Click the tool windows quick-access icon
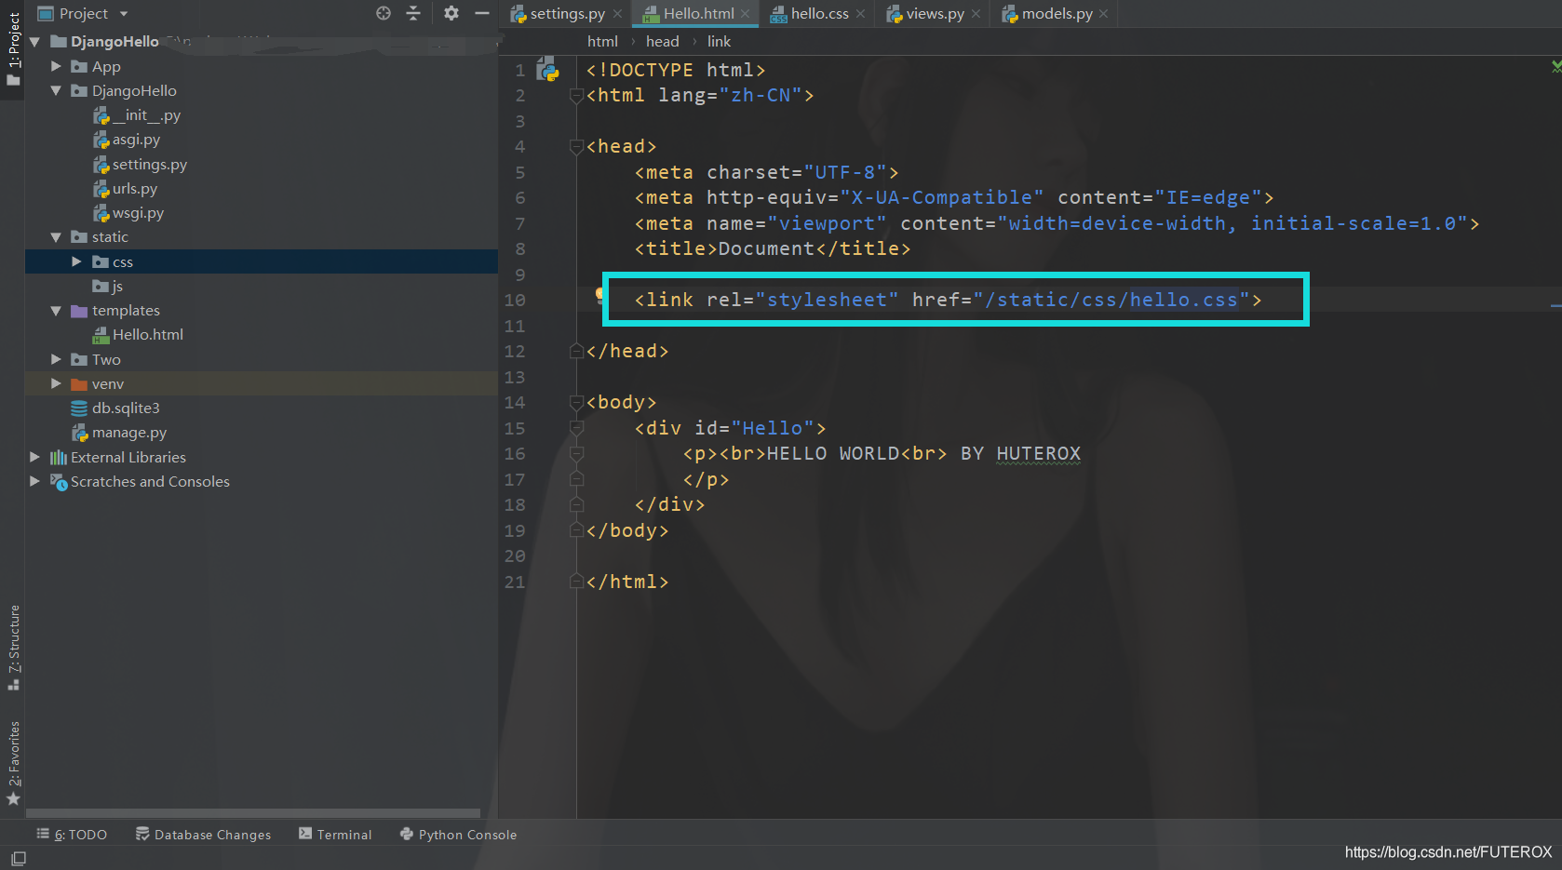Image resolution: width=1562 pixels, height=870 pixels. click(18, 858)
